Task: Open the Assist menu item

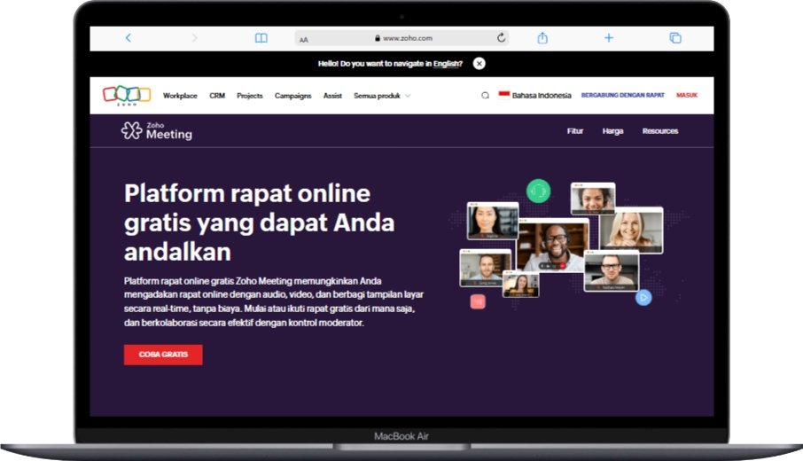Action: pos(332,96)
